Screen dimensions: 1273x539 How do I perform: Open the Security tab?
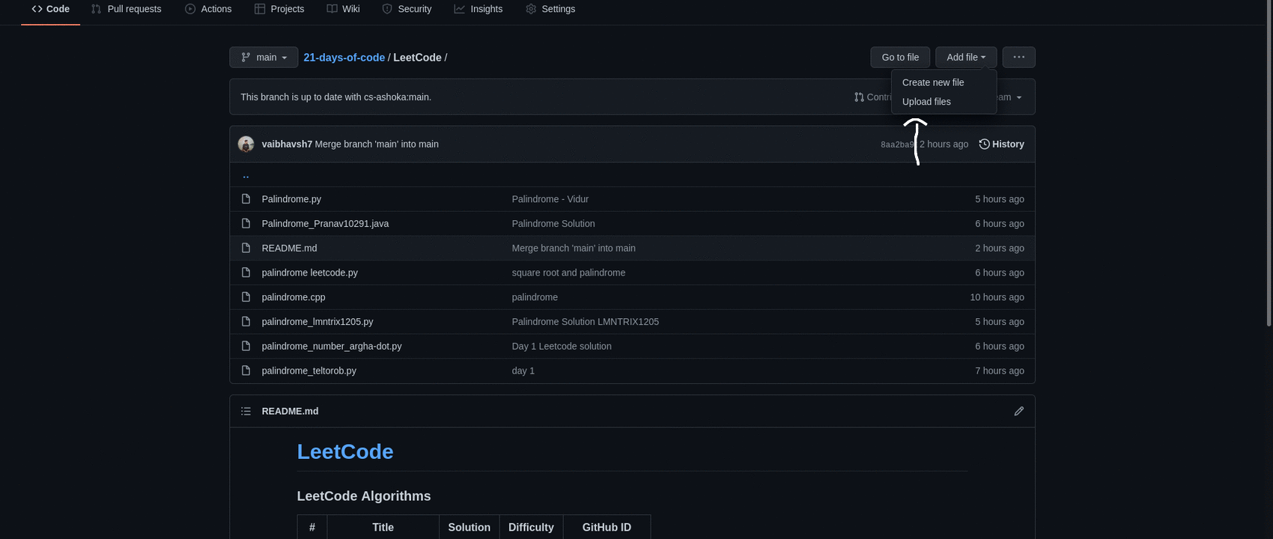point(407,9)
